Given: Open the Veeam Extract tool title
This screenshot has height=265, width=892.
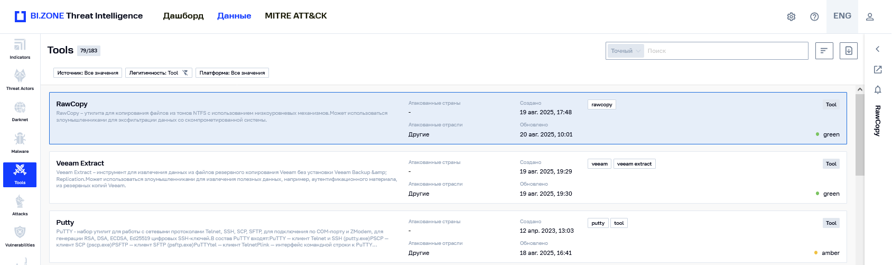Looking at the screenshot, I should (80, 163).
